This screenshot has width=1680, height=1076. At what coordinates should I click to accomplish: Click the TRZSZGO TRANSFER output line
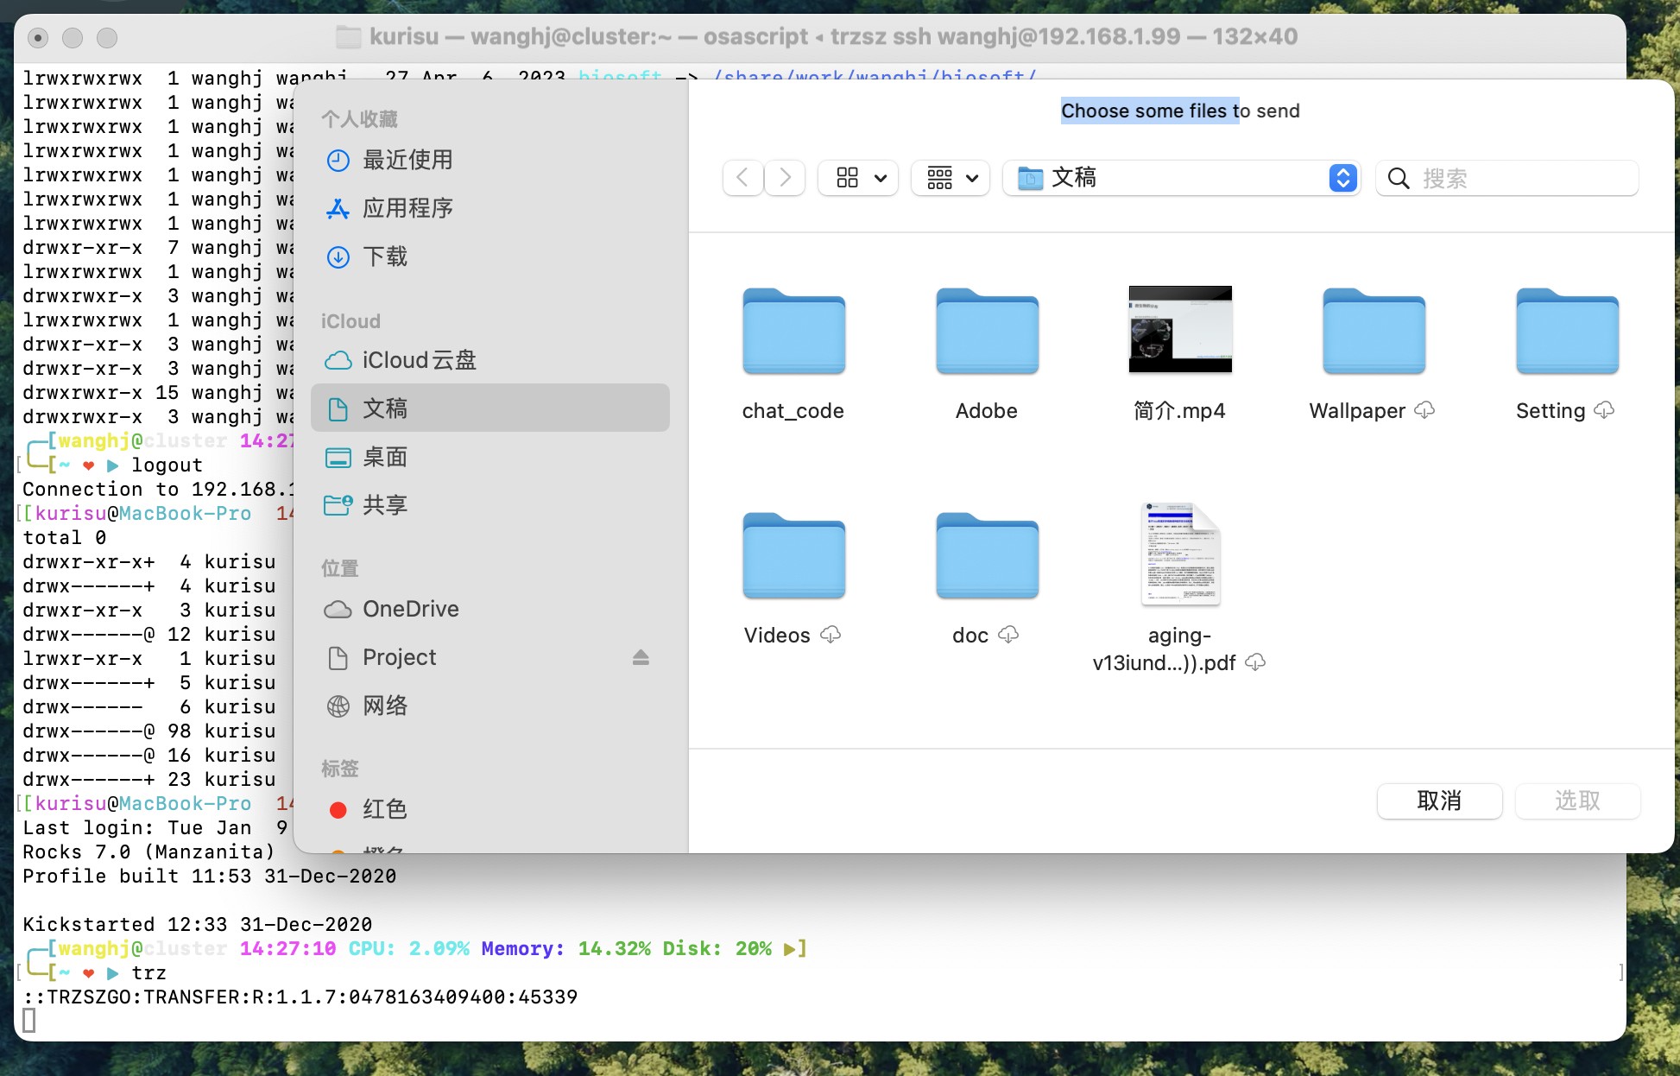click(300, 997)
